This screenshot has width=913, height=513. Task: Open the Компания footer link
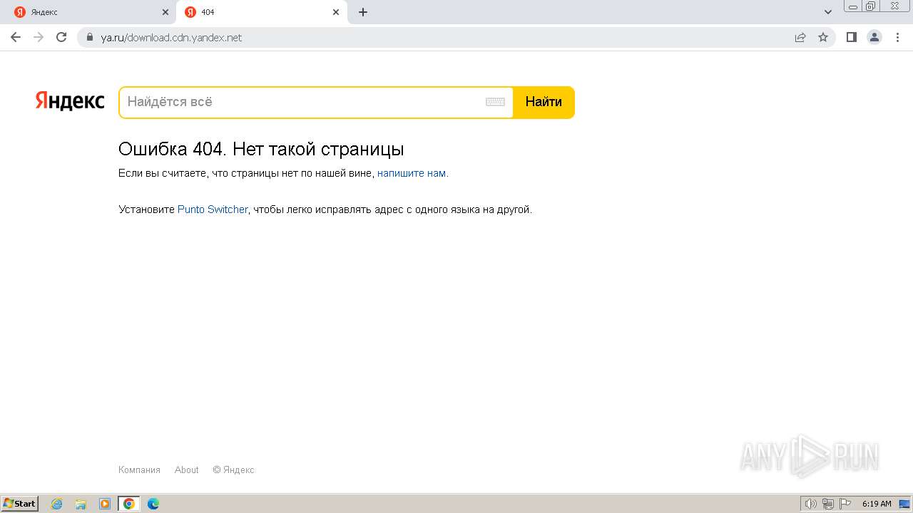pyautogui.click(x=139, y=470)
